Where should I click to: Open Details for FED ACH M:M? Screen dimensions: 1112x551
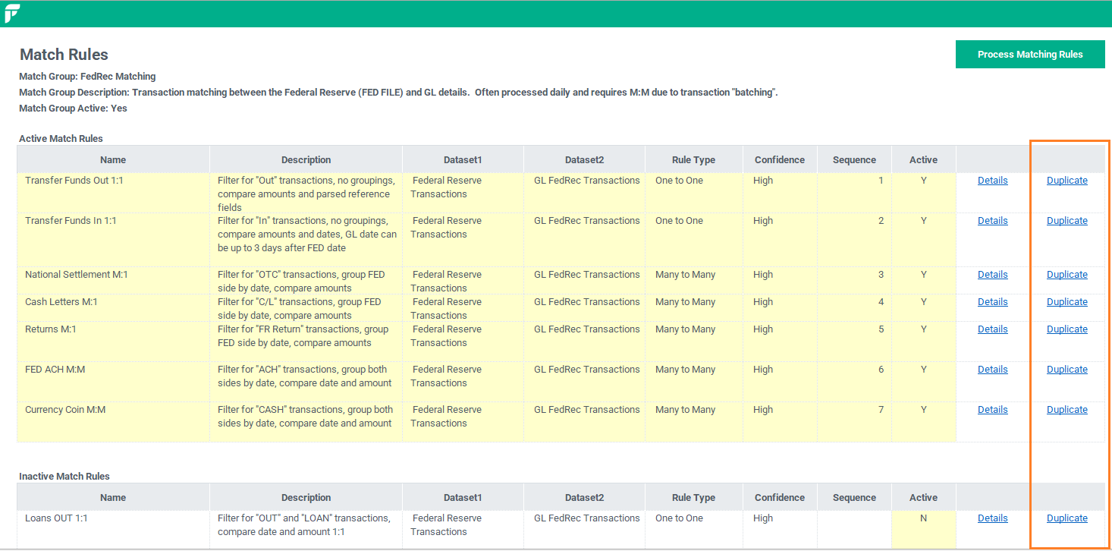coord(992,370)
